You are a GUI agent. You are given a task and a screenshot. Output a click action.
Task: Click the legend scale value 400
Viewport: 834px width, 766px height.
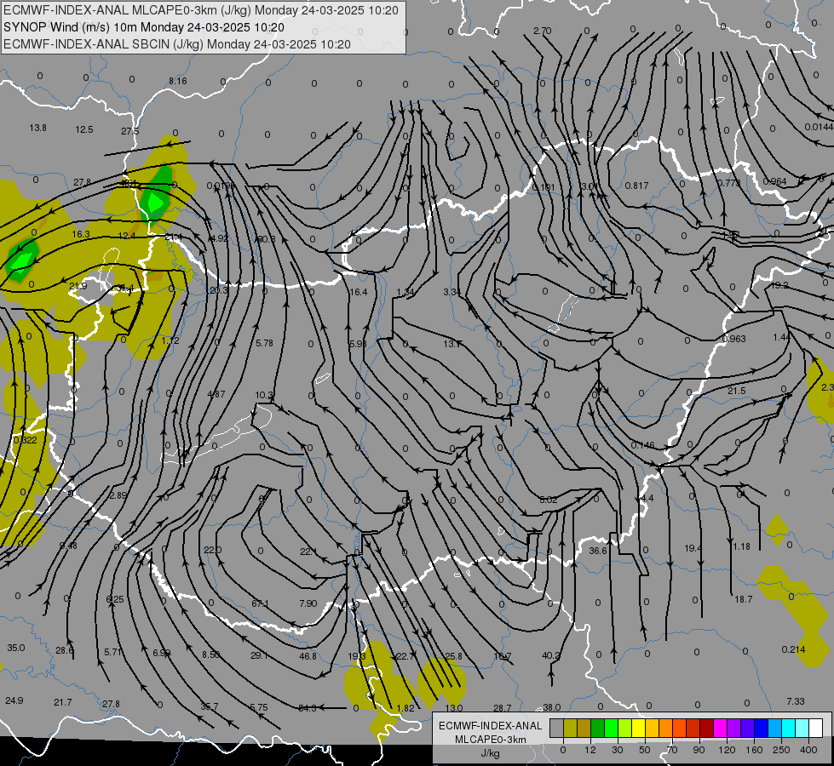[x=808, y=750]
